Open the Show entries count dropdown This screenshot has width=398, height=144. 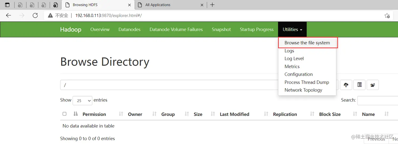coord(82,100)
